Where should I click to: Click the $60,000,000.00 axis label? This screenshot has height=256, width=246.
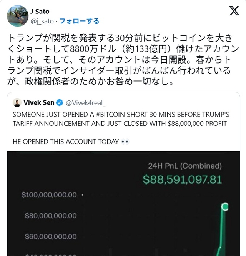51,236
